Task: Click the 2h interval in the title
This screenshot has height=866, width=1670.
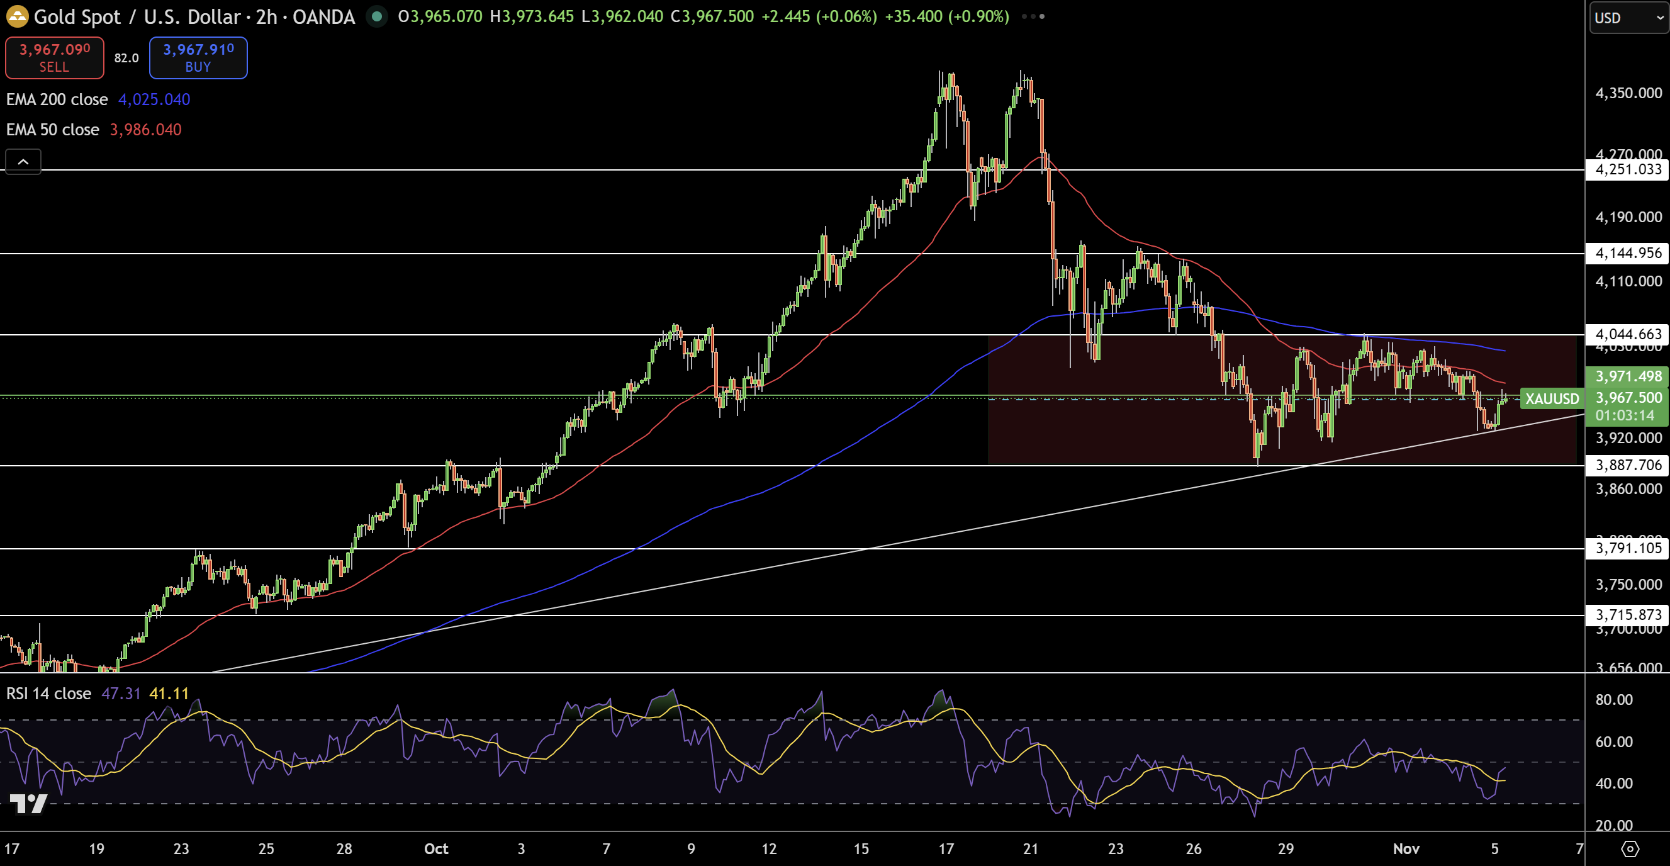Action: 266,17
